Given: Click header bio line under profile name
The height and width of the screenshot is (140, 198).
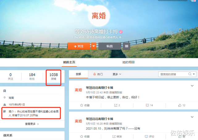Looking at the screenshot, I should point(99,37).
